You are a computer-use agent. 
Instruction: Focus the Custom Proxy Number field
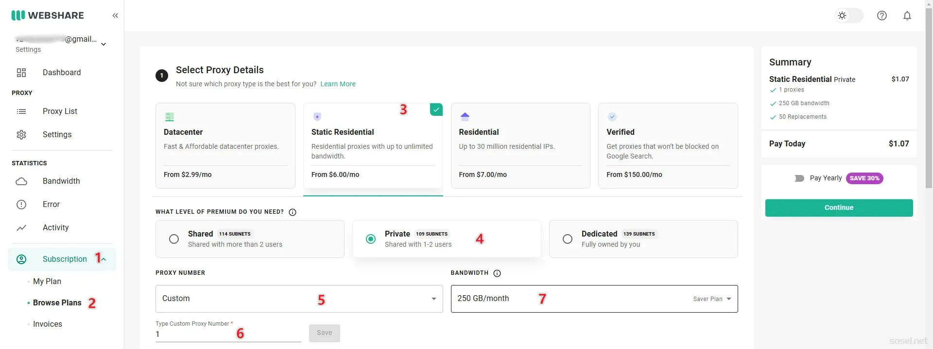point(228,334)
